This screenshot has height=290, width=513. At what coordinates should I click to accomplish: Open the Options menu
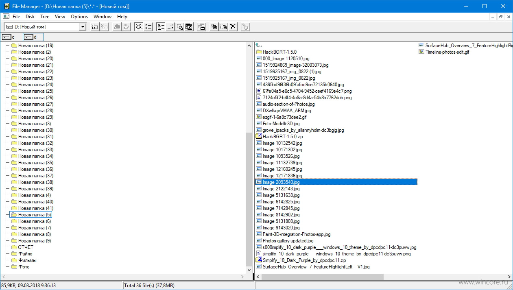pos(79,17)
